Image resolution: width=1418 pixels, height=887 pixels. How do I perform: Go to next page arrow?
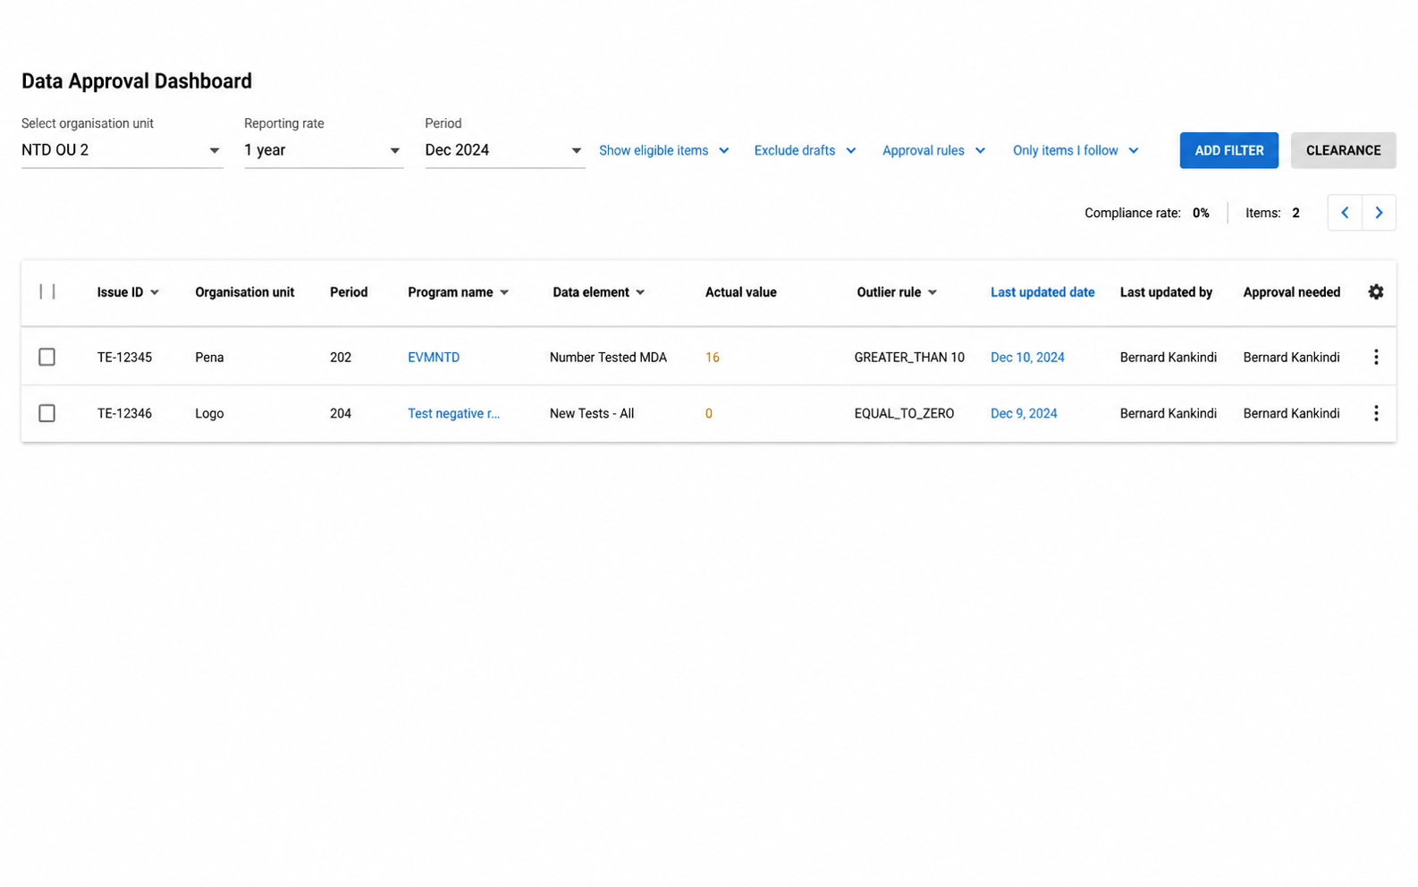[1379, 213]
